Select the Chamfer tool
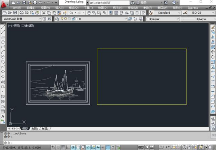This screenshot has width=216, height=150. 213,96
